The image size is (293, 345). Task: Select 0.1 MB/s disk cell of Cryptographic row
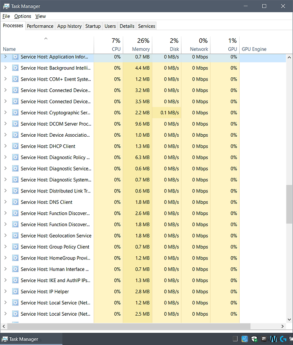[x=166, y=113]
